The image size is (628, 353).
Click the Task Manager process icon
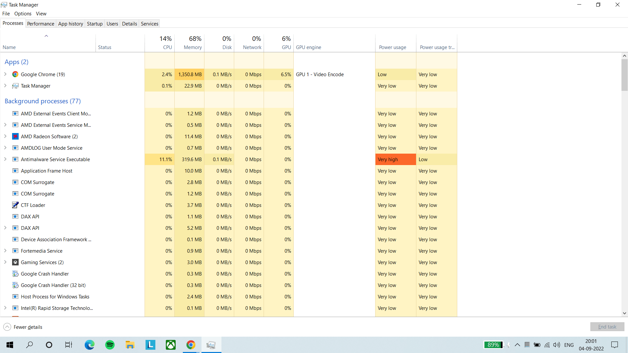(15, 86)
